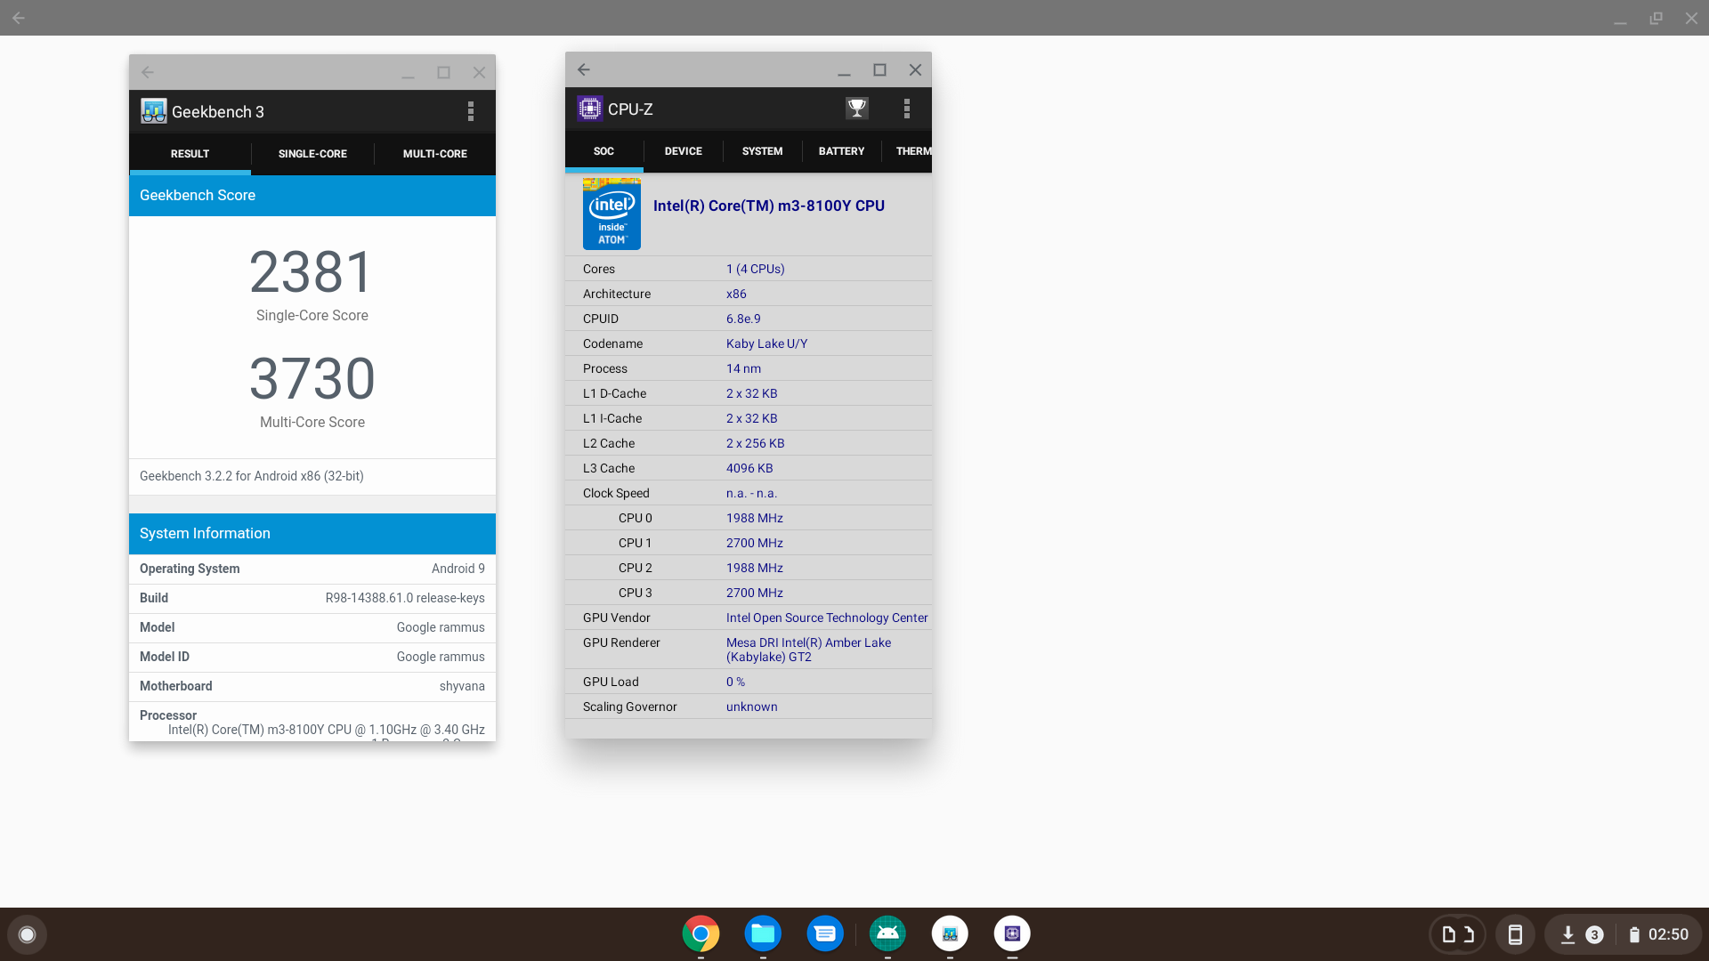Maximize the Geekbench 3 window

point(443,72)
